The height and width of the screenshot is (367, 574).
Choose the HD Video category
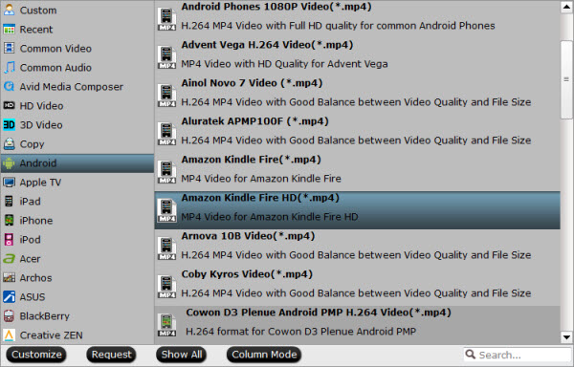point(77,106)
